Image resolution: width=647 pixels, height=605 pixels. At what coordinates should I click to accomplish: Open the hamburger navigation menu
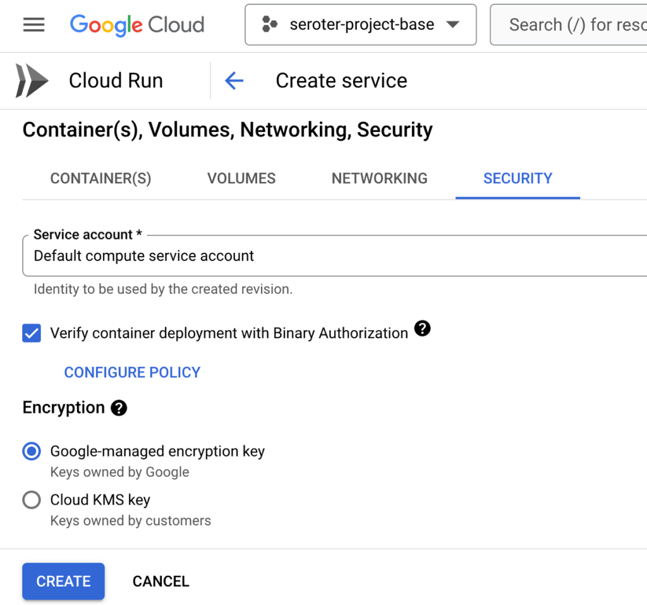pyautogui.click(x=33, y=25)
